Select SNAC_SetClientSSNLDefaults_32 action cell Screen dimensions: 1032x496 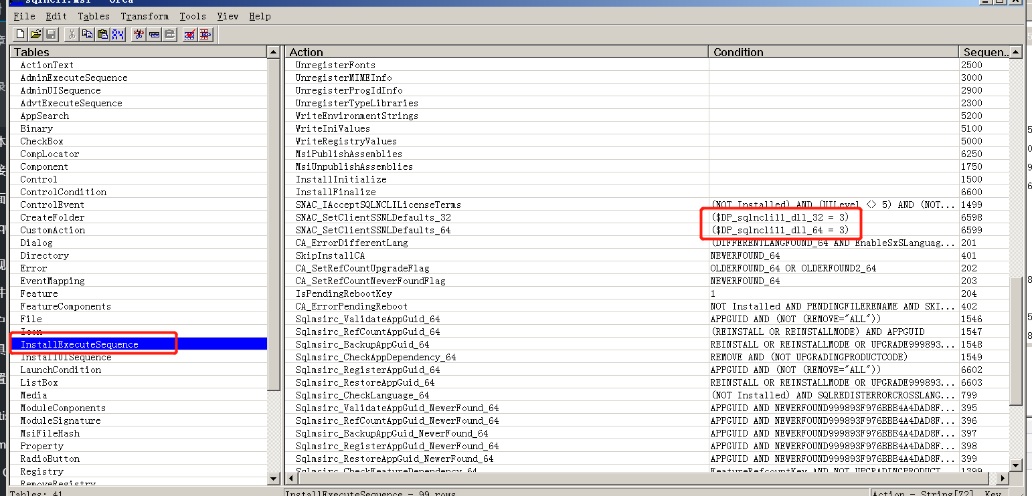(x=497, y=217)
